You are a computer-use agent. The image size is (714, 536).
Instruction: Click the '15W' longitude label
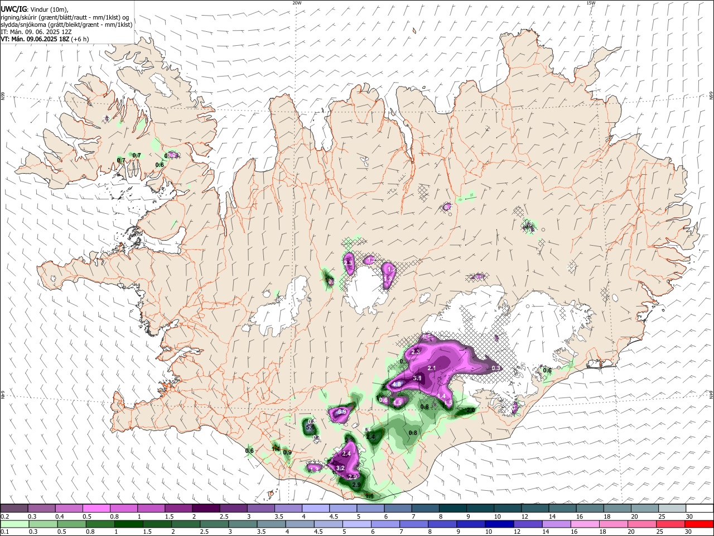(591, 3)
